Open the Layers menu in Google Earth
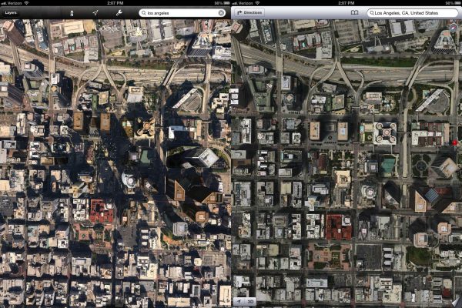Image resolution: width=462 pixels, height=308 pixels. coord(11,13)
